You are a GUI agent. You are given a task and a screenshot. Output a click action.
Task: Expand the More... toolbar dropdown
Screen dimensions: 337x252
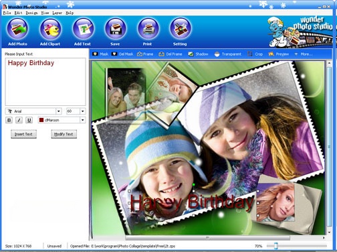(x=304, y=54)
